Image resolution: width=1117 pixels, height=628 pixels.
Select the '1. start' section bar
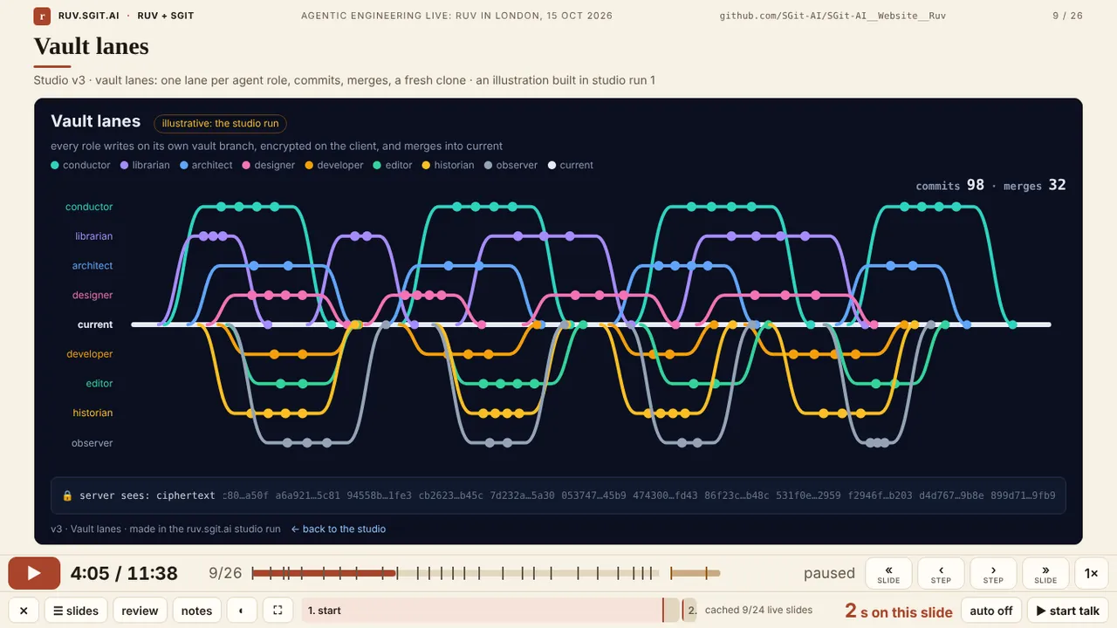tap(490, 611)
